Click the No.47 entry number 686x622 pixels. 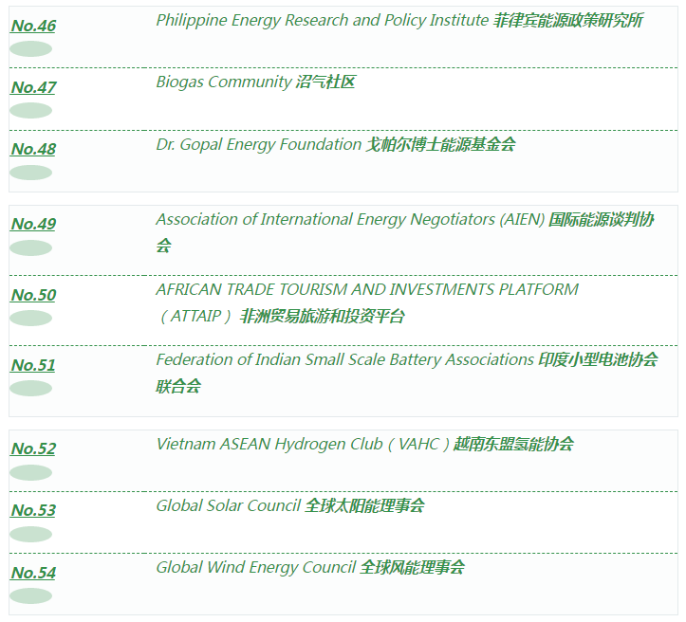[x=33, y=87]
